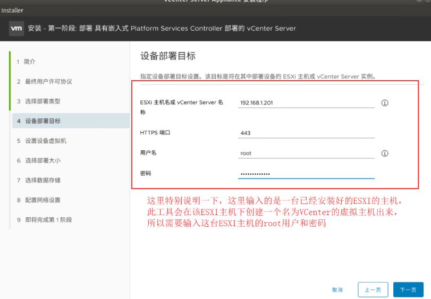Click the info icon beside ESXi host name field

coord(385,103)
